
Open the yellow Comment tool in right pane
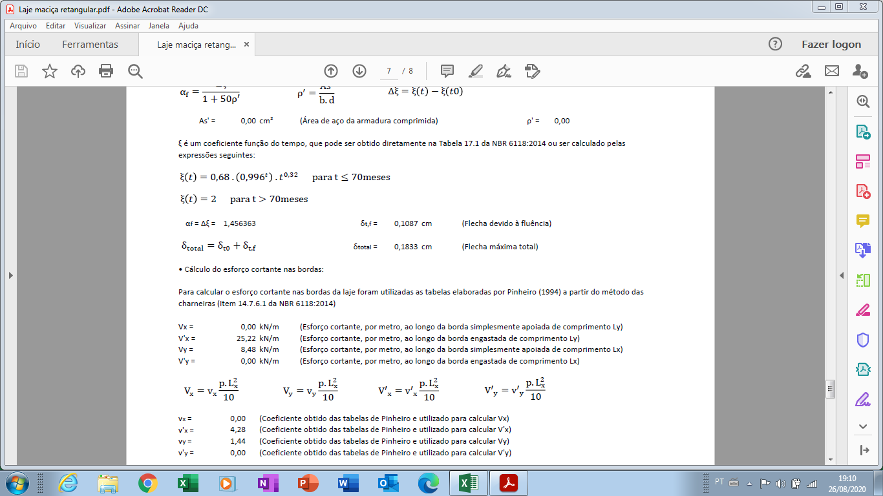pyautogui.click(x=863, y=221)
